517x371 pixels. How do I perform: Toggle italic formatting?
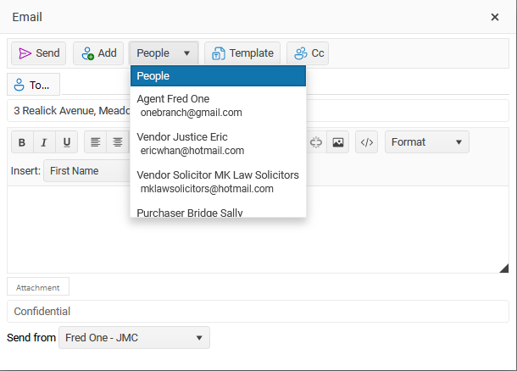[x=44, y=142]
